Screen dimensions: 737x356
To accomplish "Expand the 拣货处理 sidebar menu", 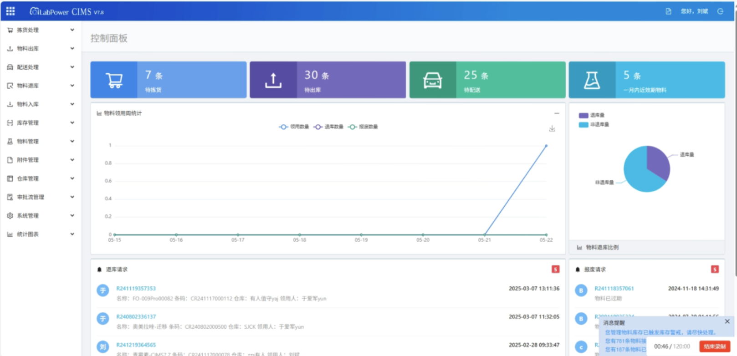I will [41, 30].
